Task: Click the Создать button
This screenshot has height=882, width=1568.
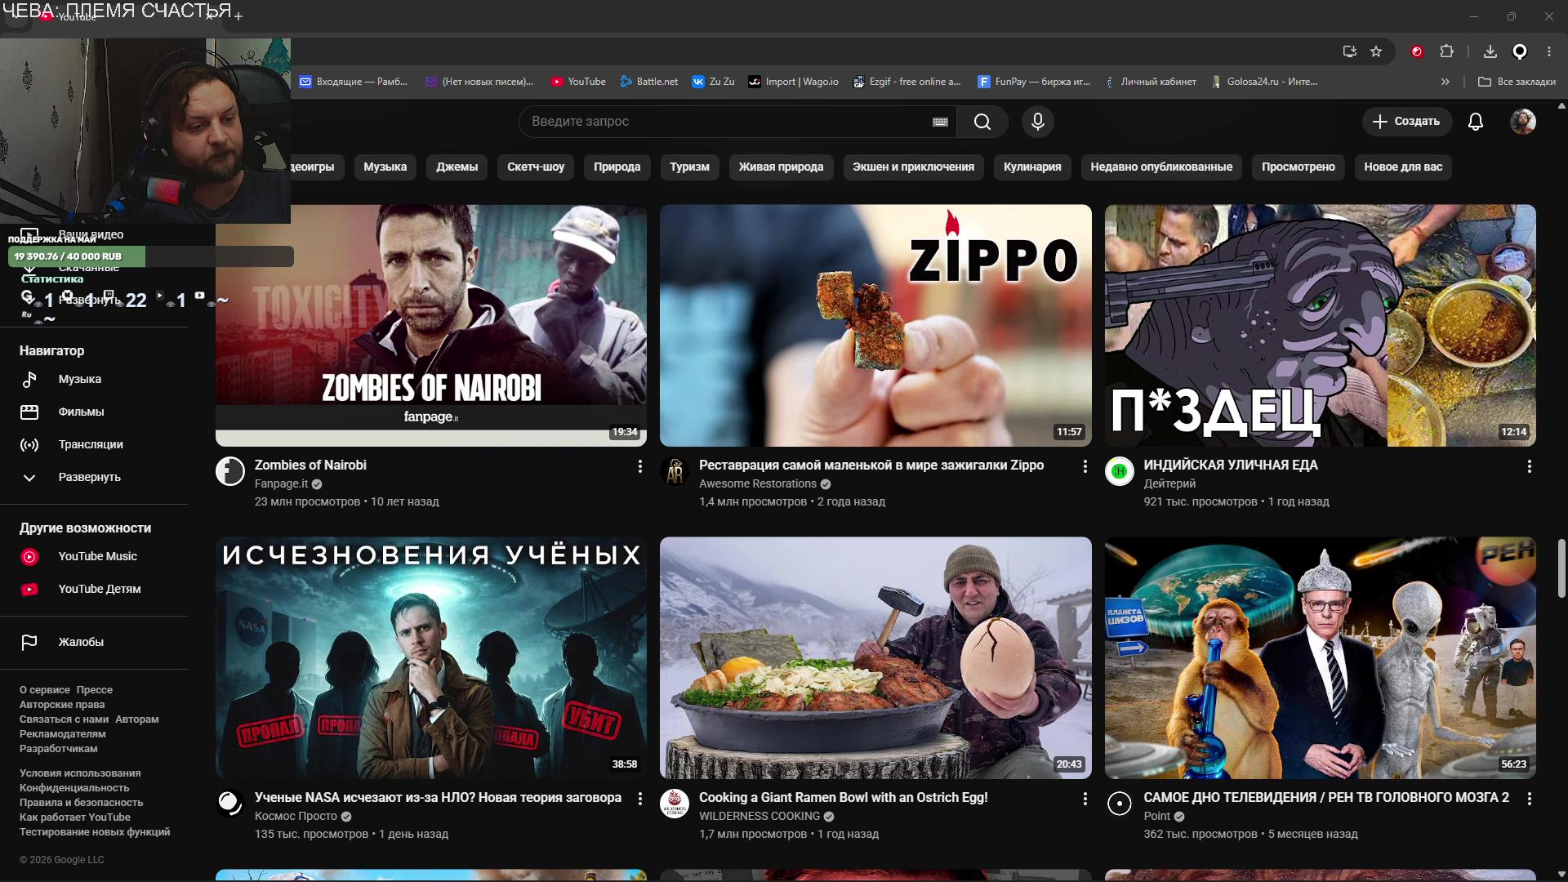Action: coord(1406,122)
